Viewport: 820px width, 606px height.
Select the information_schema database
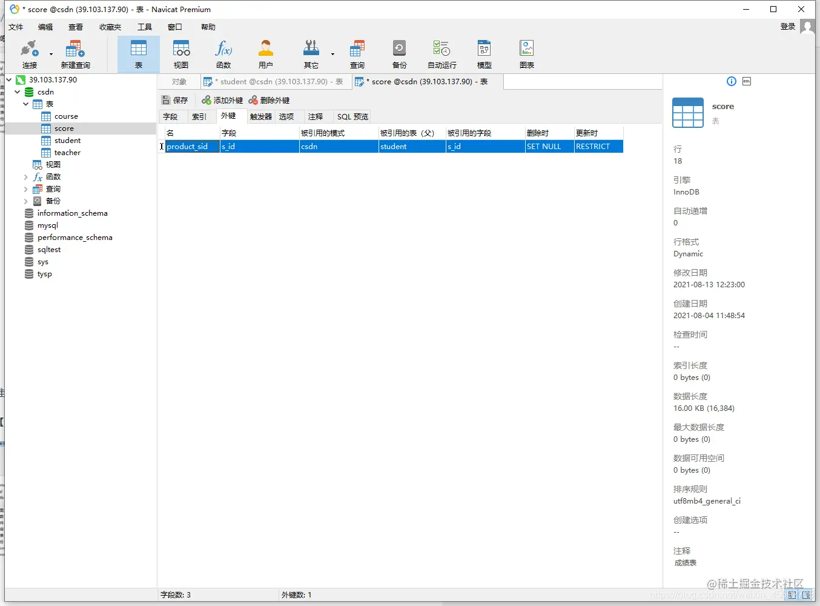(72, 213)
